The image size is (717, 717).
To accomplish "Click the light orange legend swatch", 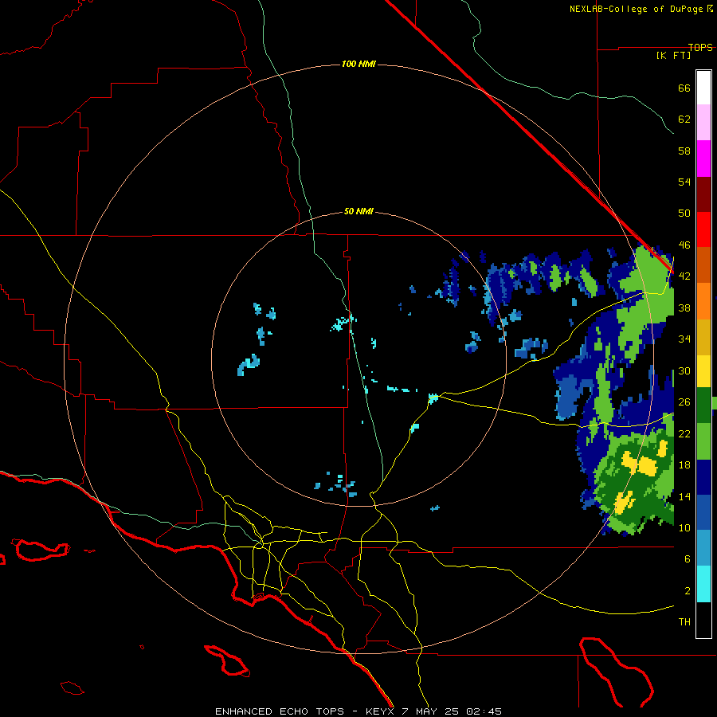I will [x=703, y=301].
